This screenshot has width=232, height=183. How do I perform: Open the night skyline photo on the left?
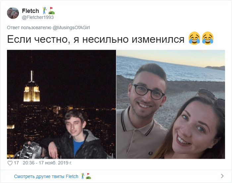point(61,104)
